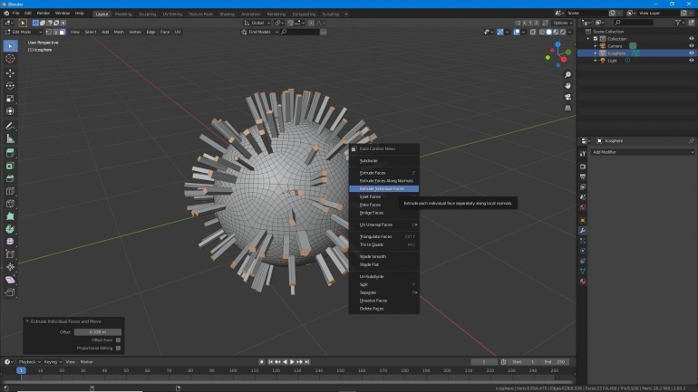The width and height of the screenshot is (698, 392).
Task: Open the Global orientation dropdown
Action: click(257, 23)
